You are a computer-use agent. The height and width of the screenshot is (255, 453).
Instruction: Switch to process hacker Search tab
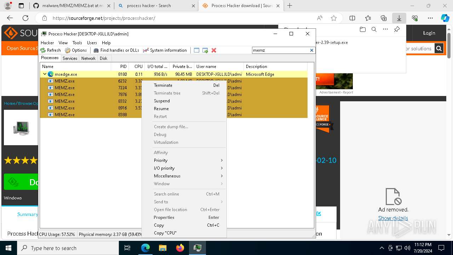pos(156,6)
